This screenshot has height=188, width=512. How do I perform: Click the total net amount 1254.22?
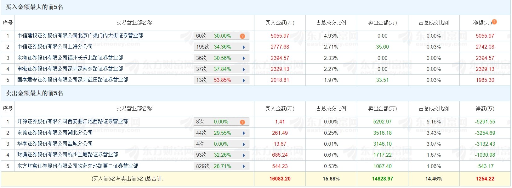[x=485, y=179]
